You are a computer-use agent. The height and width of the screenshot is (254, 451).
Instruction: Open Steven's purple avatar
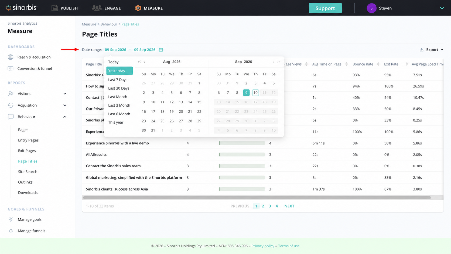pyautogui.click(x=371, y=8)
